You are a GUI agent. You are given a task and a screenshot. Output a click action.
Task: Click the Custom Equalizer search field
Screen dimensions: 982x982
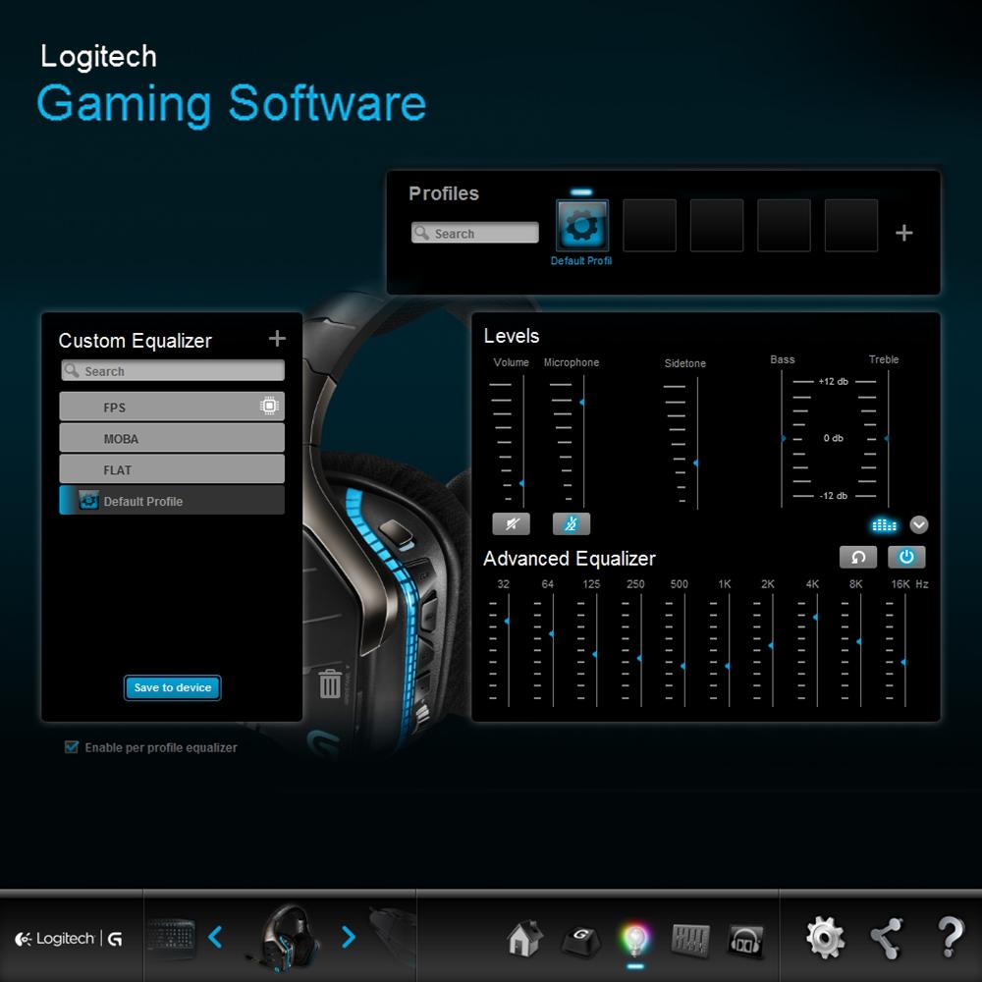(173, 371)
